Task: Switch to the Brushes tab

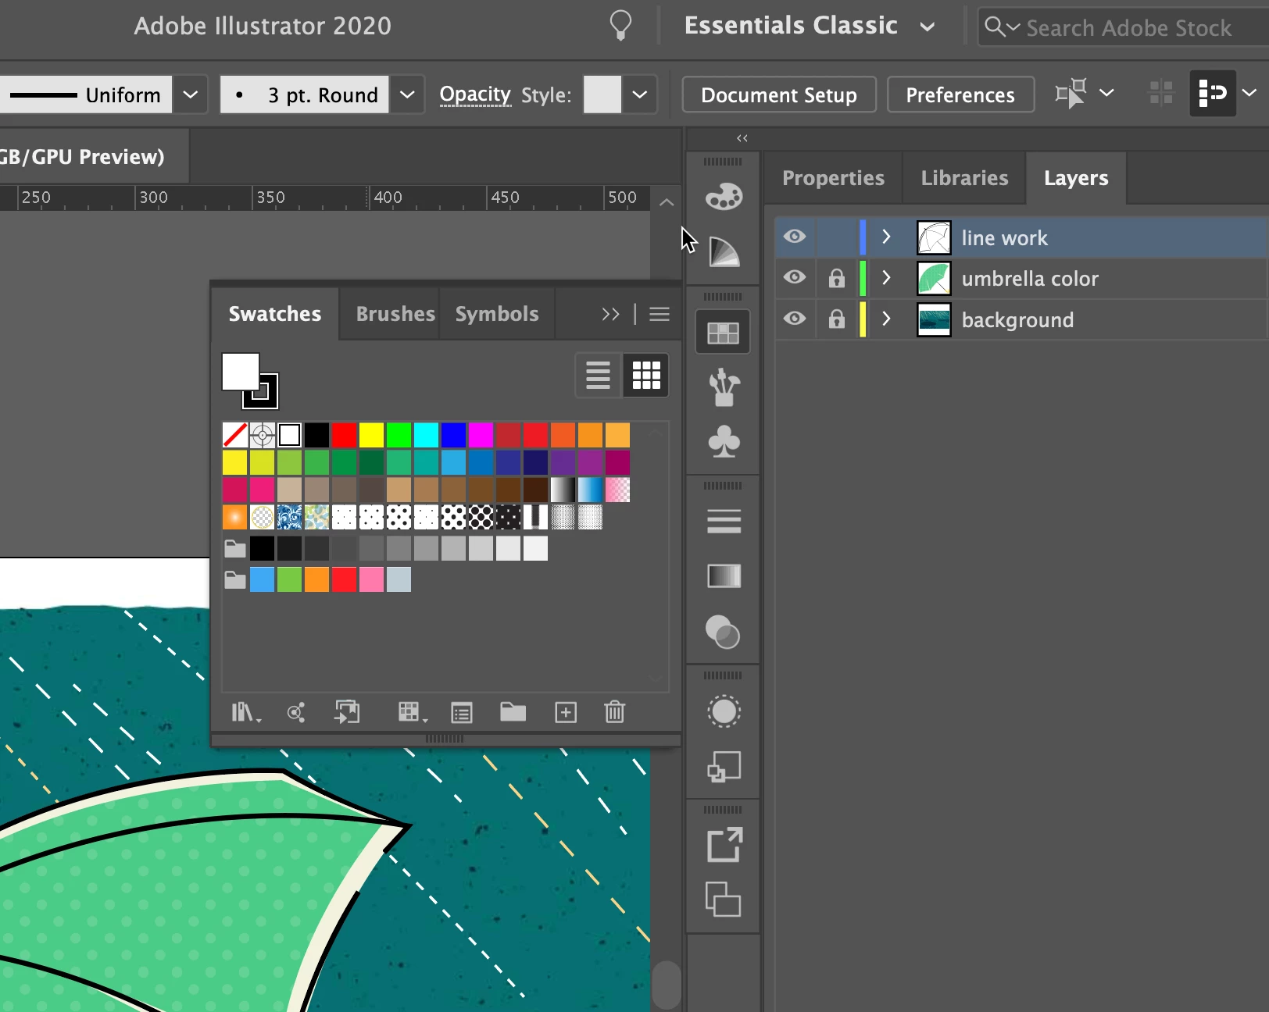Action: click(x=395, y=314)
